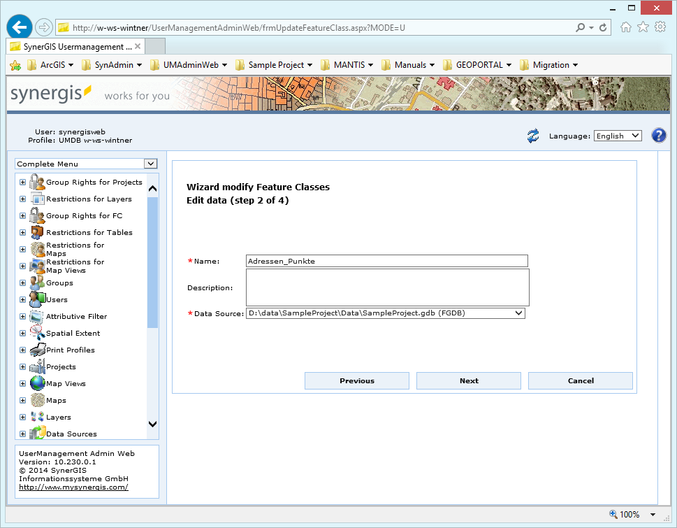Select the Groups sidebar icon
This screenshot has width=677, height=528.
pyautogui.click(x=36, y=283)
